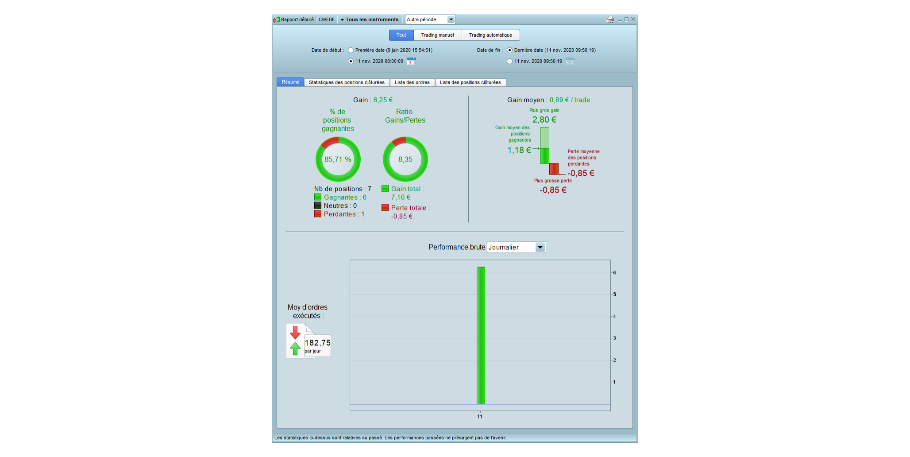Click the winning positions donut chart

(x=338, y=159)
